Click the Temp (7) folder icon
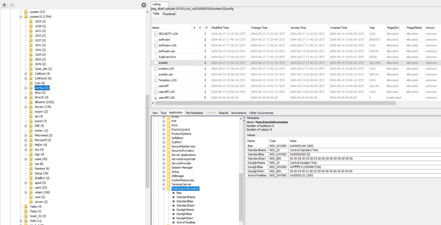This screenshot has width=441, height=225. [x=26, y=211]
